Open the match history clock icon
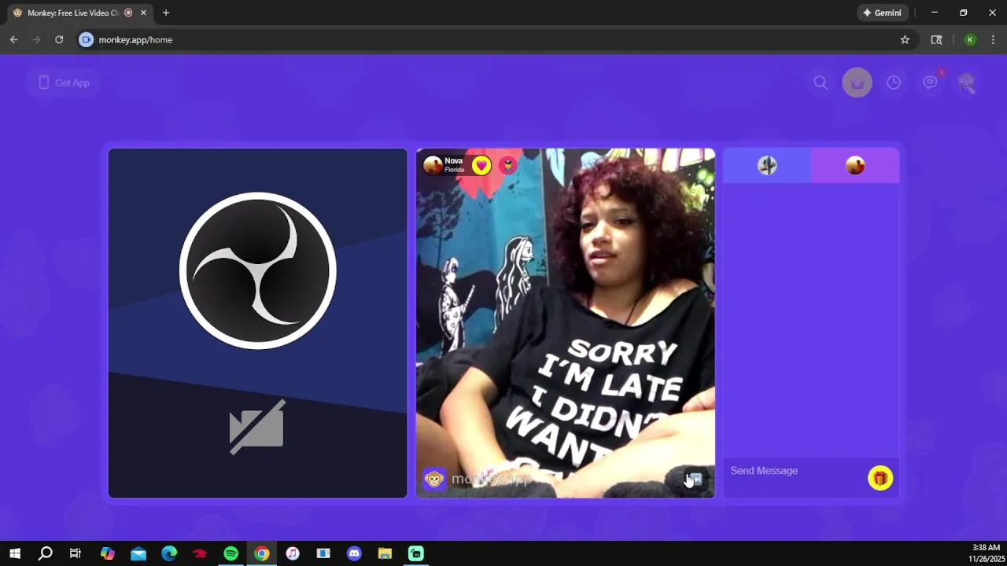Screen dimensions: 1007x566 [894, 83]
